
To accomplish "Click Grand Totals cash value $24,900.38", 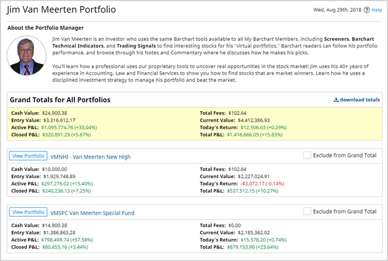I will [x=54, y=113].
